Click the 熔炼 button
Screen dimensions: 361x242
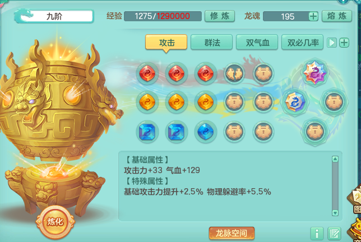coord(336,16)
